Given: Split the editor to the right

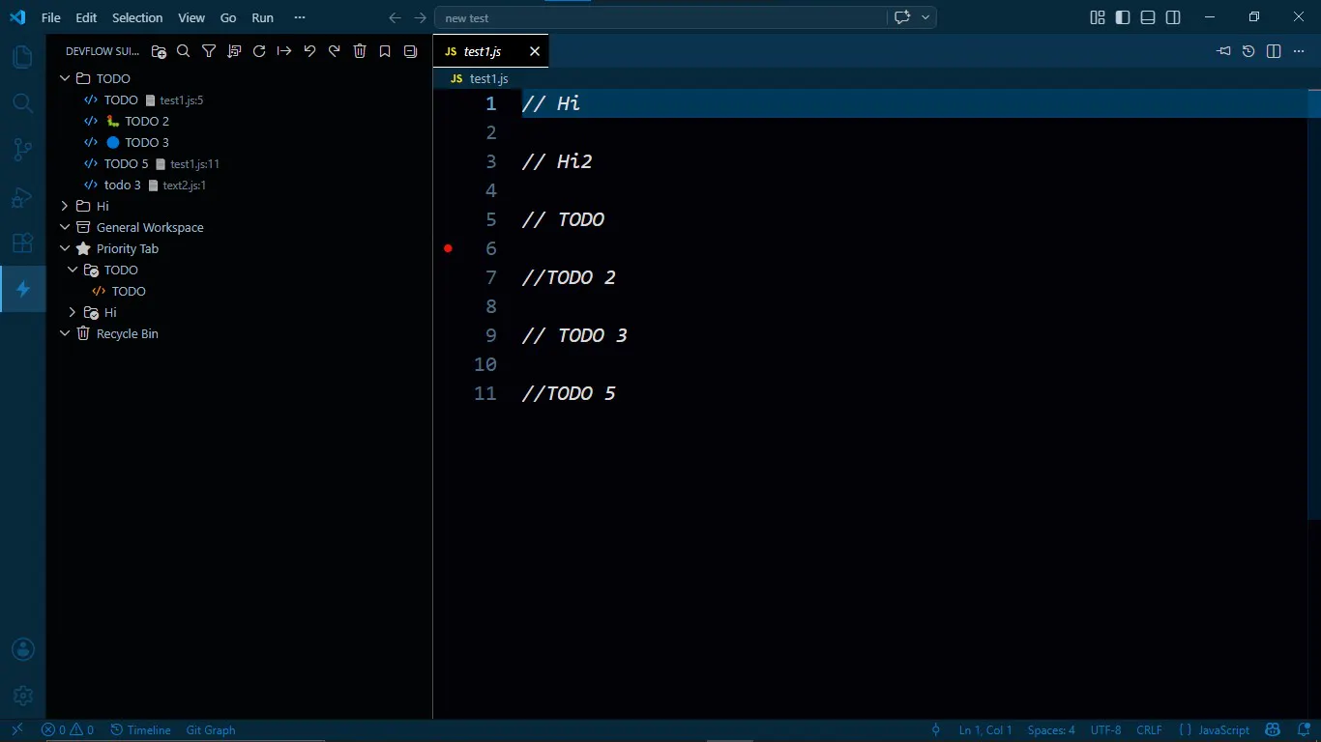Looking at the screenshot, I should click(1274, 51).
